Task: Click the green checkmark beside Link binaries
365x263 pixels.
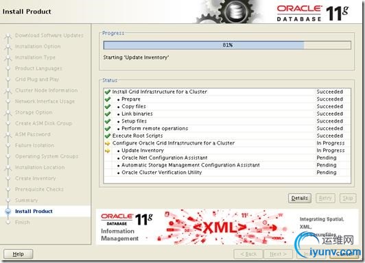Action: 108,114
